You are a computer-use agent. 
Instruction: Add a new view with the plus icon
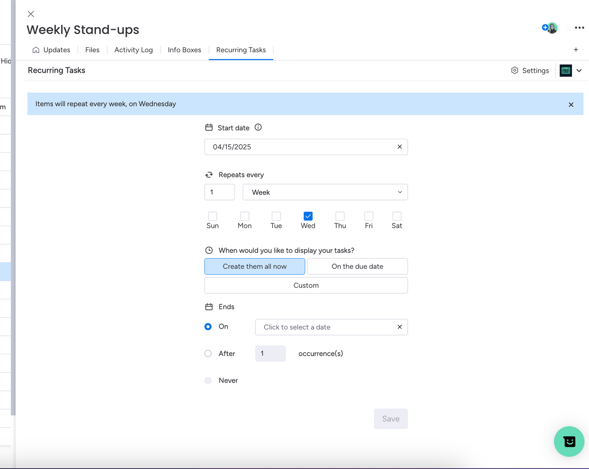point(576,50)
